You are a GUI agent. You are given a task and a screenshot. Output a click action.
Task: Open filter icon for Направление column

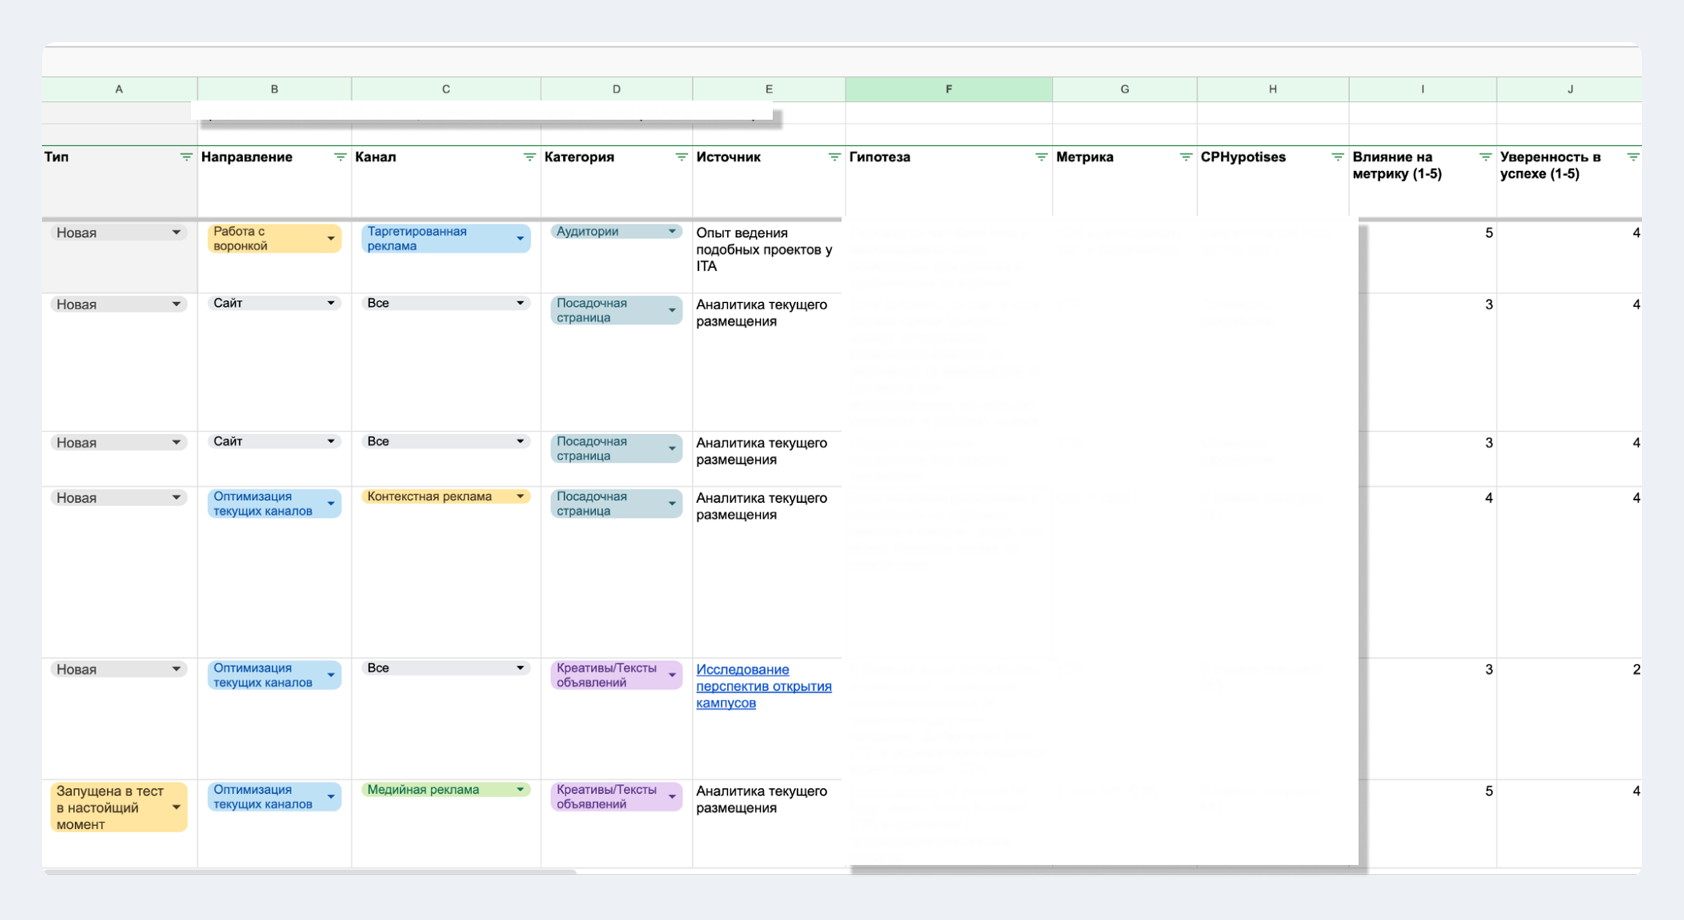pyautogui.click(x=340, y=157)
